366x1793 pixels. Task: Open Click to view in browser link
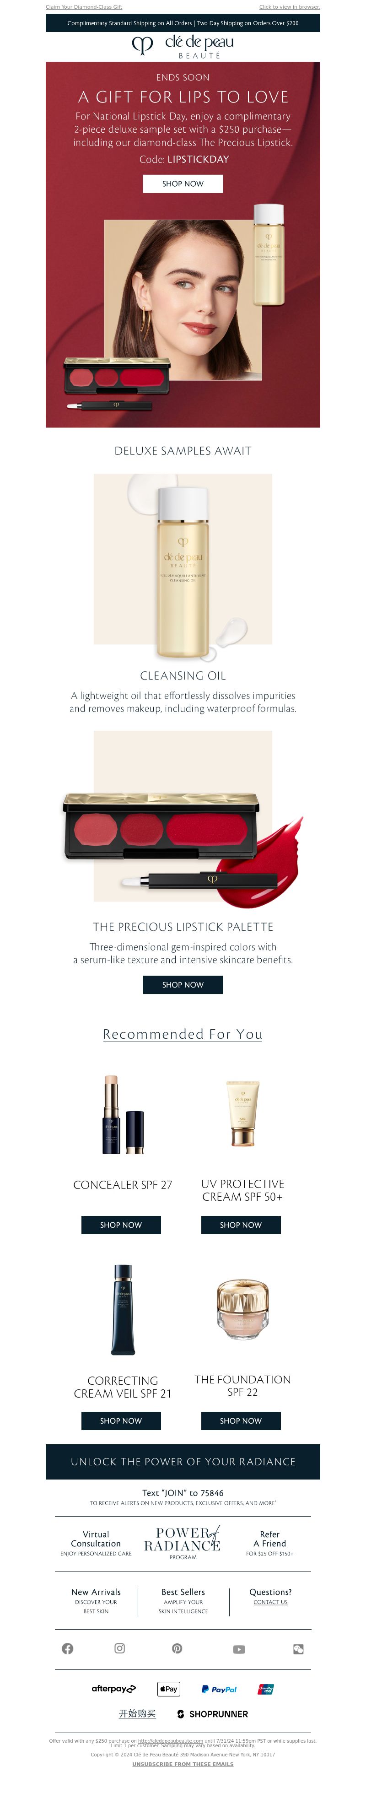click(x=290, y=7)
